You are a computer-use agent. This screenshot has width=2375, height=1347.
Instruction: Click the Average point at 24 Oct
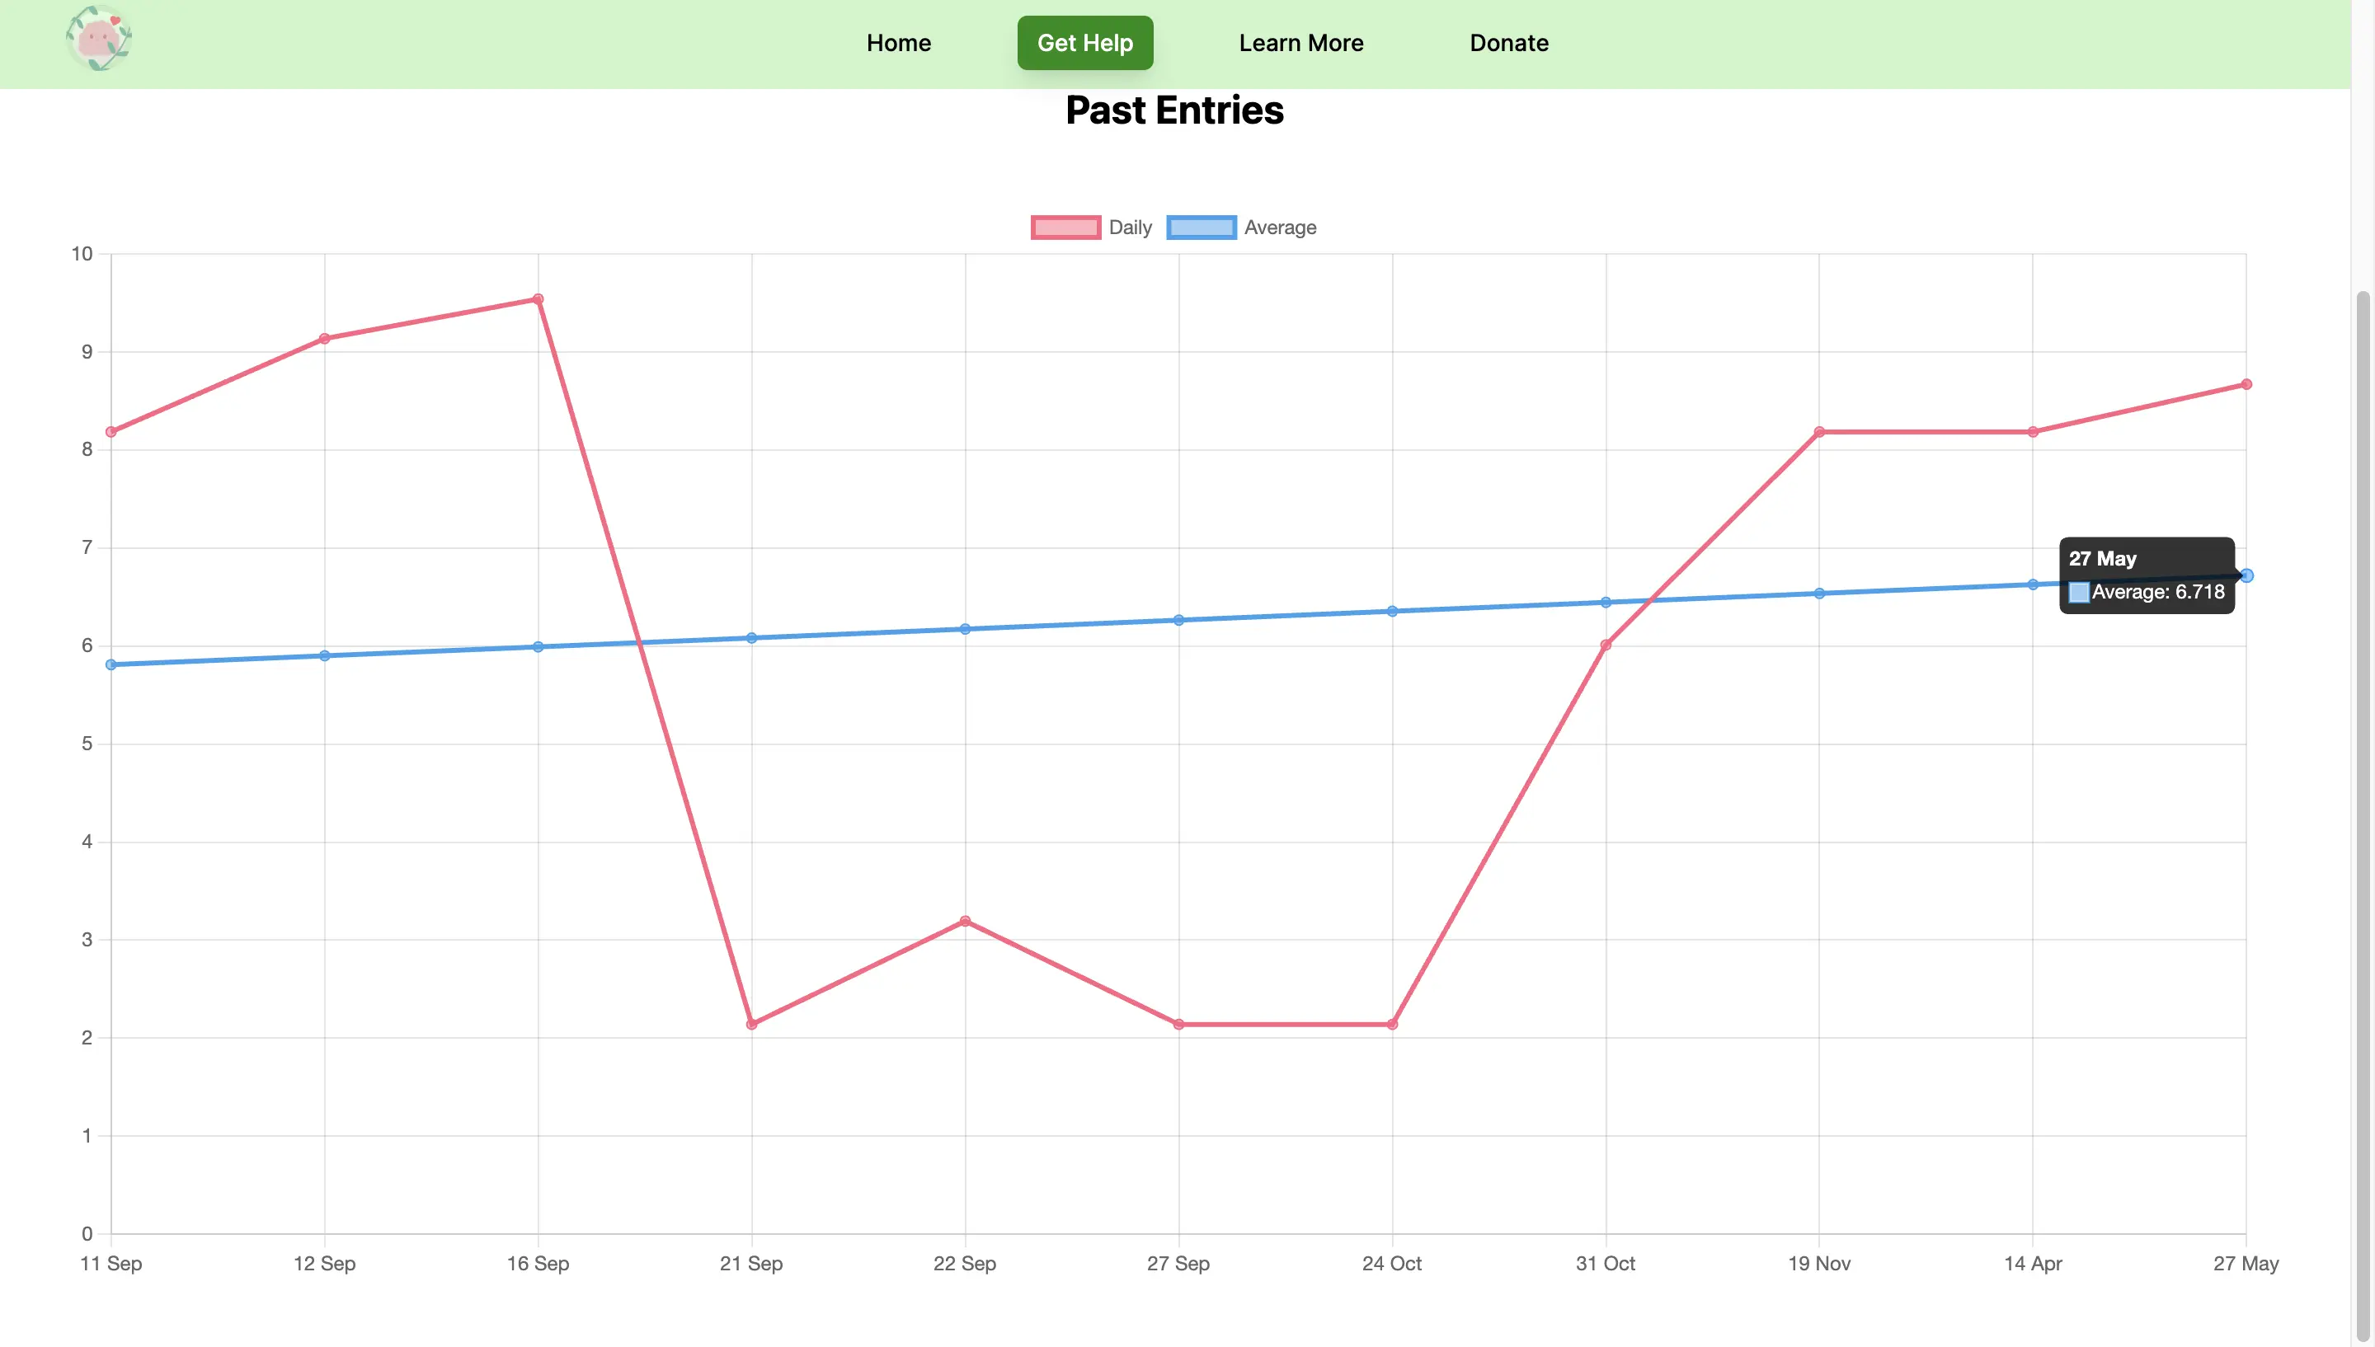coord(1391,612)
